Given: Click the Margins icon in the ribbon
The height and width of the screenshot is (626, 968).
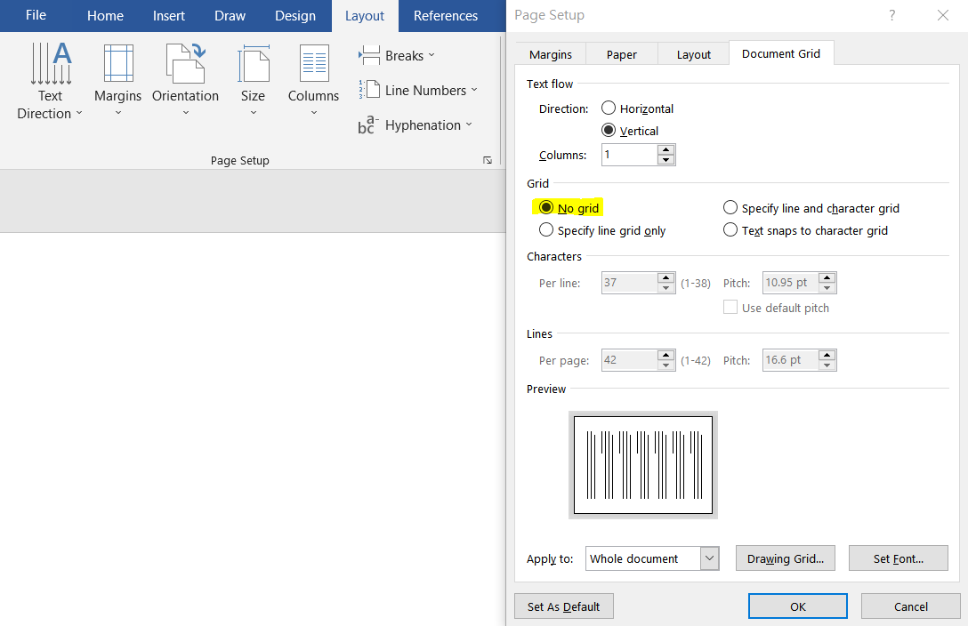Looking at the screenshot, I should (x=117, y=64).
